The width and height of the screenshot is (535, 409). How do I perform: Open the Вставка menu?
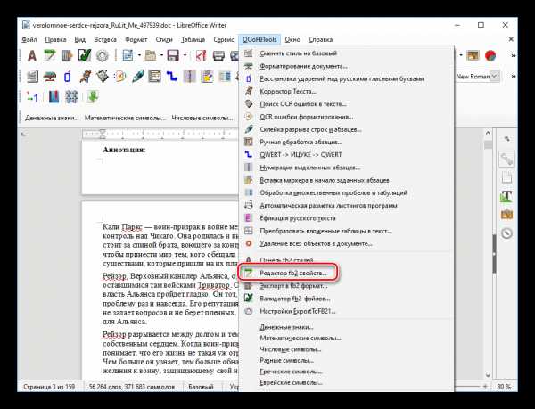(105, 39)
